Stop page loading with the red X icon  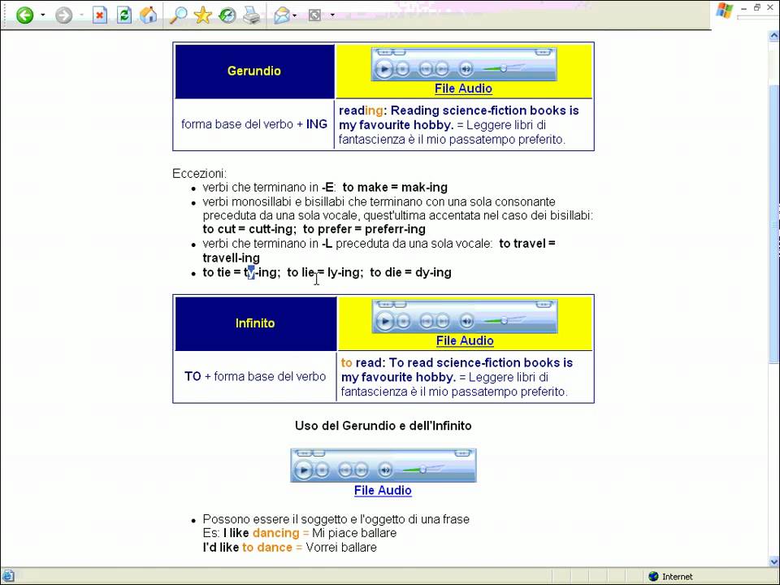(x=100, y=15)
